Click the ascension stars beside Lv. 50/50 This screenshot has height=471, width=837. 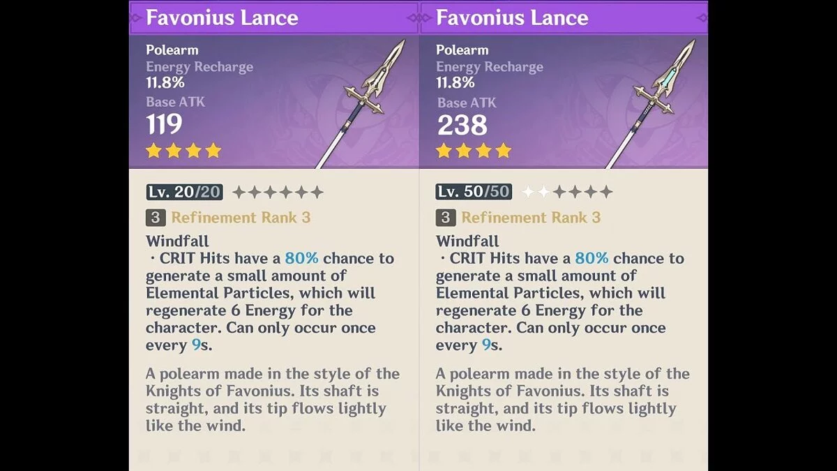pyautogui.click(x=568, y=192)
